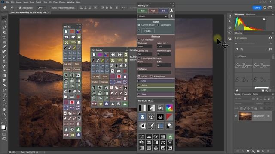Click the person icon in TK9 Multi-Mask
Screen dimensions: 275x154
click(142, 117)
